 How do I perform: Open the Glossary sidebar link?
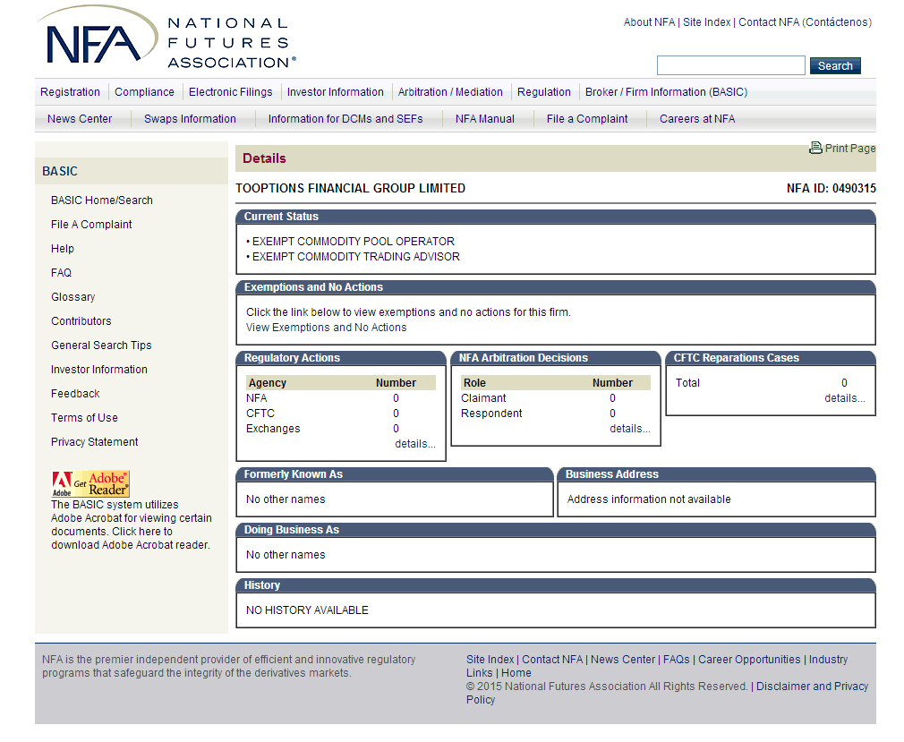click(73, 297)
